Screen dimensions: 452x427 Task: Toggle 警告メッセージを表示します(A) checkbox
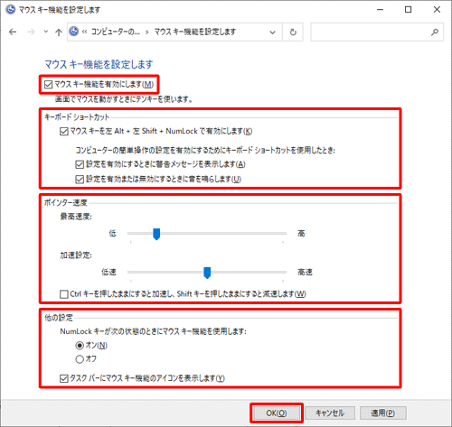[x=80, y=164]
